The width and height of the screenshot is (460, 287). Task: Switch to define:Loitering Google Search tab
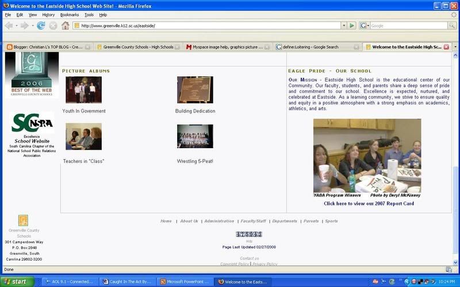317,47
